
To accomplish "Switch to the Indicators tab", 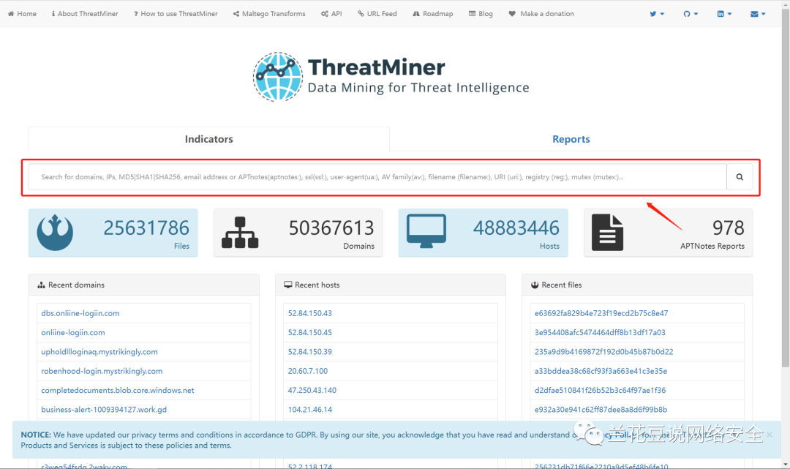I will tap(208, 139).
